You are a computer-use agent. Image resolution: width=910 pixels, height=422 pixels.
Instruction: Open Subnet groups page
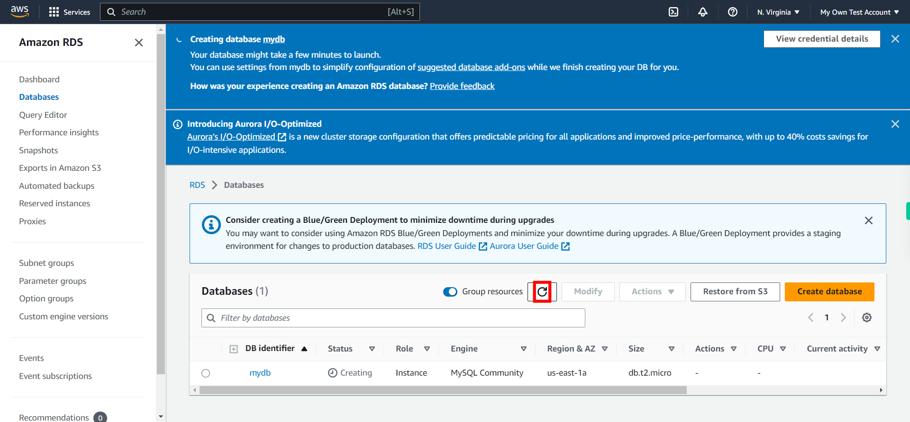46,263
